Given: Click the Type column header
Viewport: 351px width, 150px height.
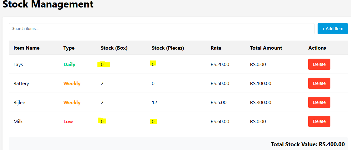Looking at the screenshot, I should (x=69, y=48).
